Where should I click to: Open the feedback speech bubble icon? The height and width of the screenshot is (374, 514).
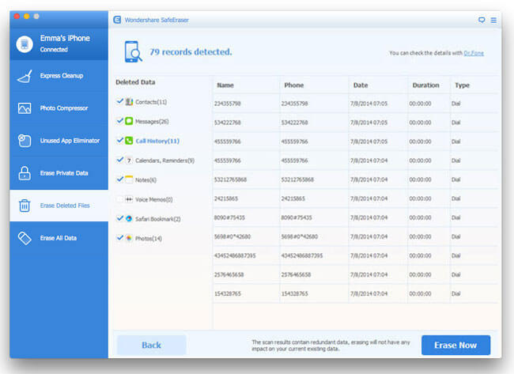point(482,21)
